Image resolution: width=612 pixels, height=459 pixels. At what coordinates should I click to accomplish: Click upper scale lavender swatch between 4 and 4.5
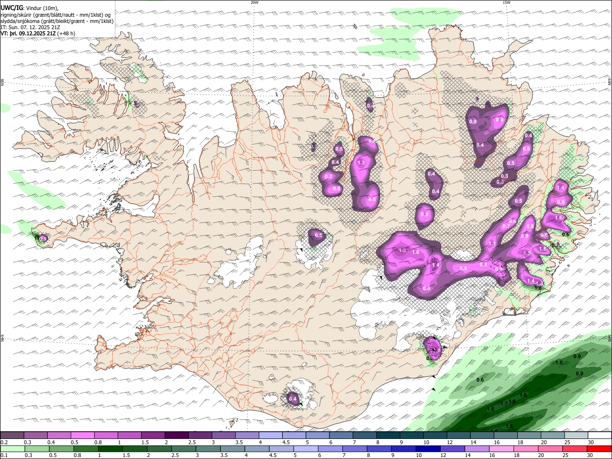(271, 435)
